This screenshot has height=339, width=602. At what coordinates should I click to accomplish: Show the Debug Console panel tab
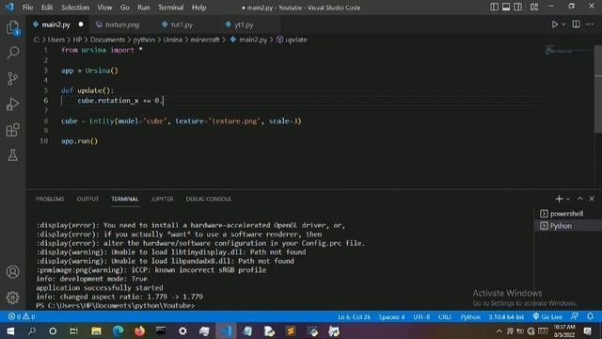pyautogui.click(x=209, y=199)
